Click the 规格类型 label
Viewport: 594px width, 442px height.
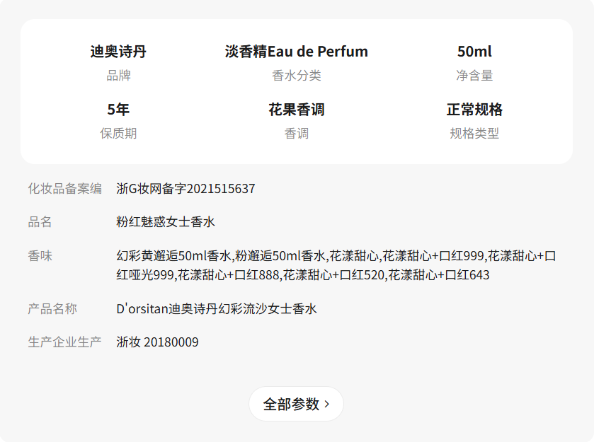tap(474, 134)
